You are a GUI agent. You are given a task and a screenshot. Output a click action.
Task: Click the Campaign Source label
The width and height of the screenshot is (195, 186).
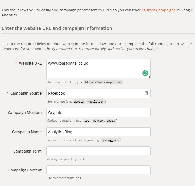(x=26, y=93)
